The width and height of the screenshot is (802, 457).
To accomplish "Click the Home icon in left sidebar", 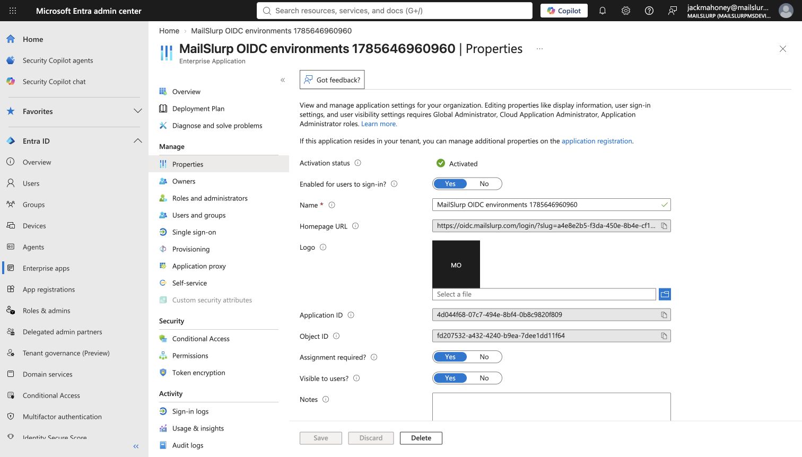I will (x=11, y=39).
